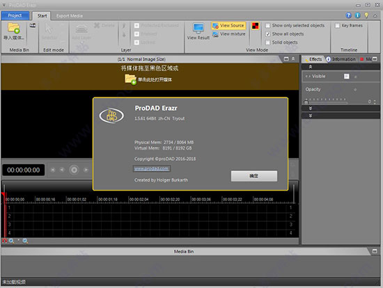This screenshot has height=288, width=383.
Task: Click the round play/record button
Action: (x=74, y=170)
